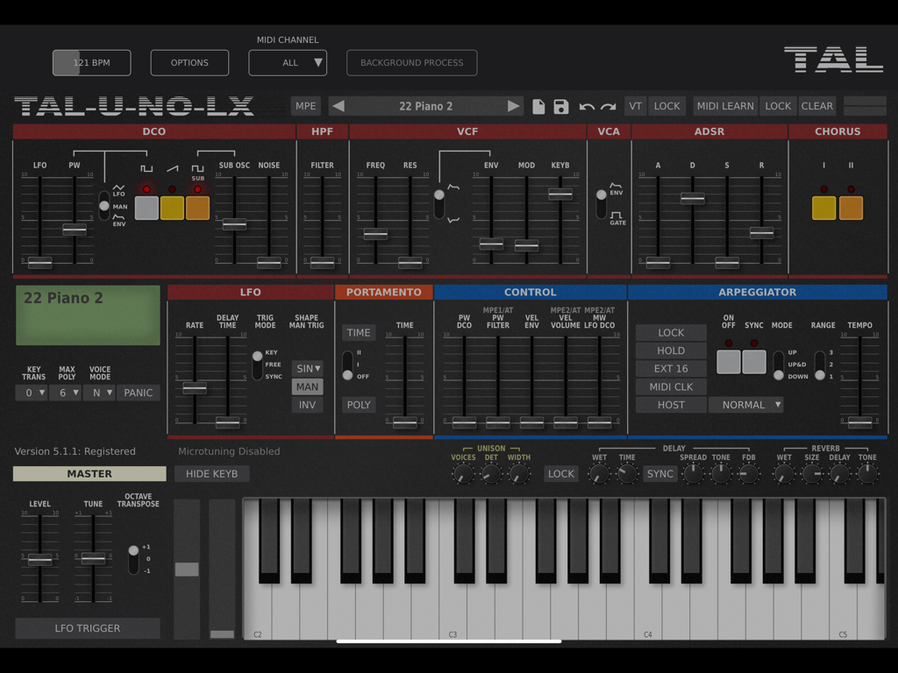Open the LFO SIN shape dropdown
This screenshot has height=673, width=898.
(307, 368)
